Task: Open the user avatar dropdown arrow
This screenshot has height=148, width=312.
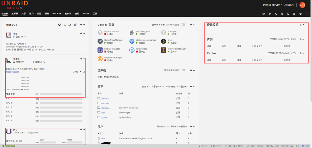Action: pyautogui.click(x=307, y=5)
